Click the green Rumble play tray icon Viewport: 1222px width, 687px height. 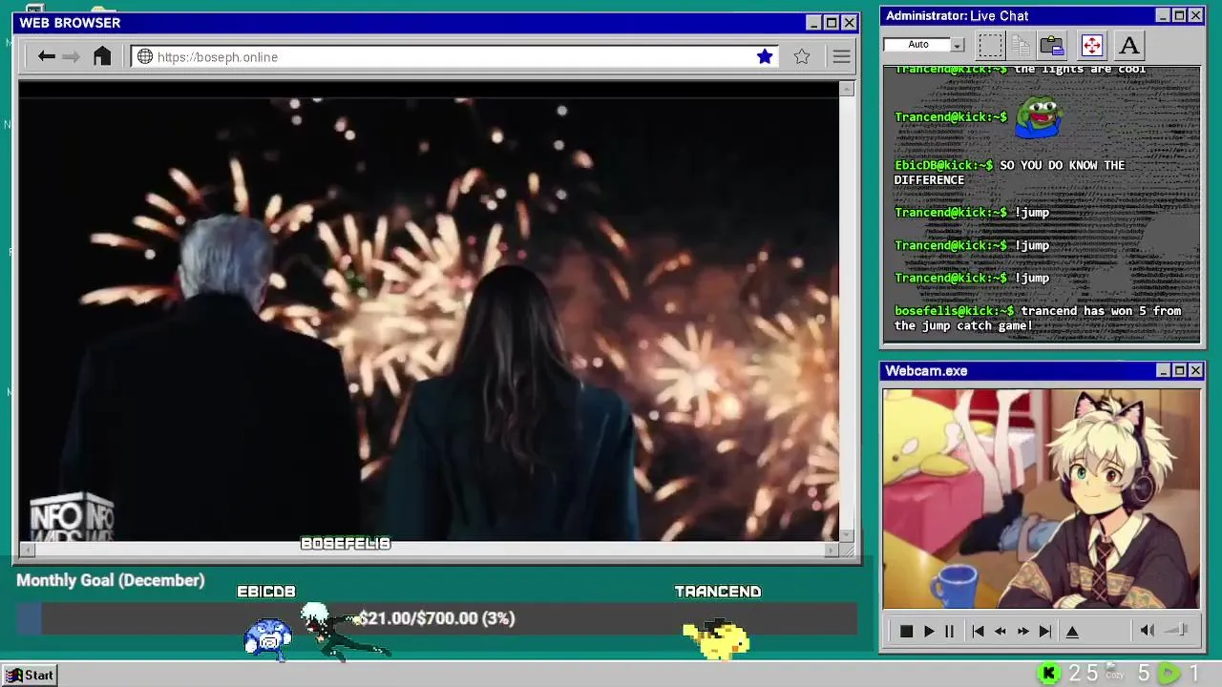coord(1169,674)
